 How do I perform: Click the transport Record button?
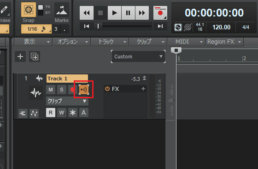pos(160,13)
